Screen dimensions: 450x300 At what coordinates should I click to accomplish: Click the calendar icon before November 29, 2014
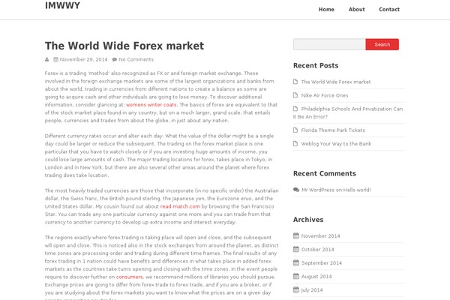click(55, 59)
